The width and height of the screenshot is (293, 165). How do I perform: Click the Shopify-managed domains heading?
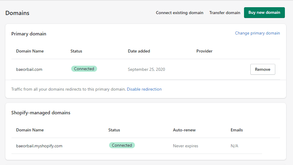(x=41, y=112)
